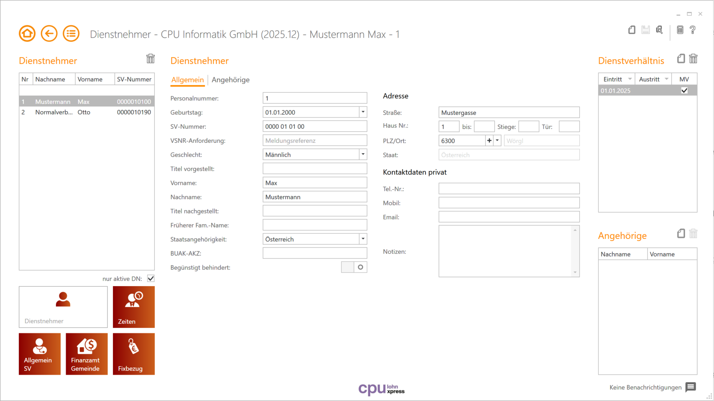Create a new Dienstverhältnis via the document icon
The height and width of the screenshot is (401, 714).
tap(680, 59)
